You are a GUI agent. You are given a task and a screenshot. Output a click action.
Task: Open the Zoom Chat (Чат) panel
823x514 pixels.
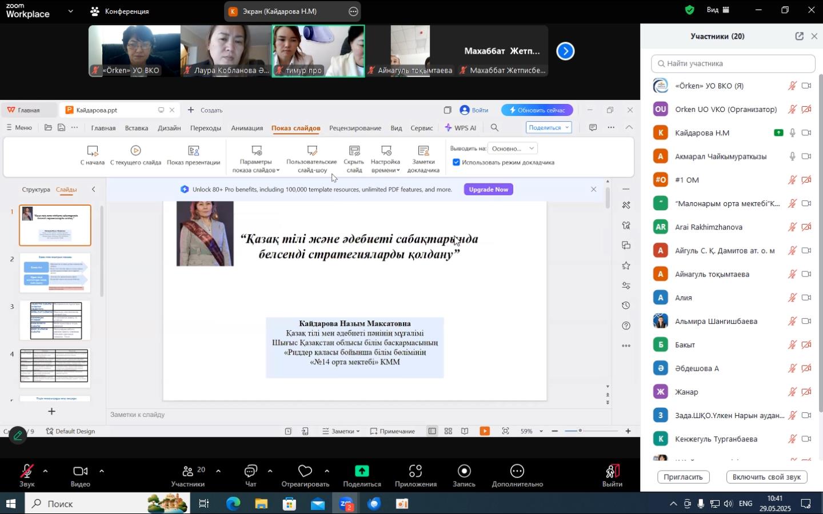[250, 471]
